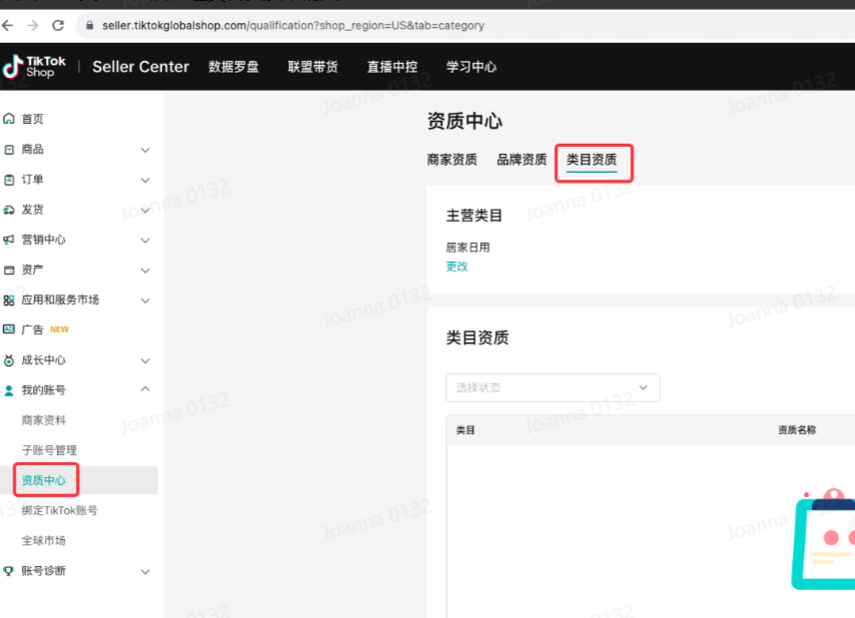Go back with the browser back arrow
This screenshot has width=855, height=618.
(8, 25)
